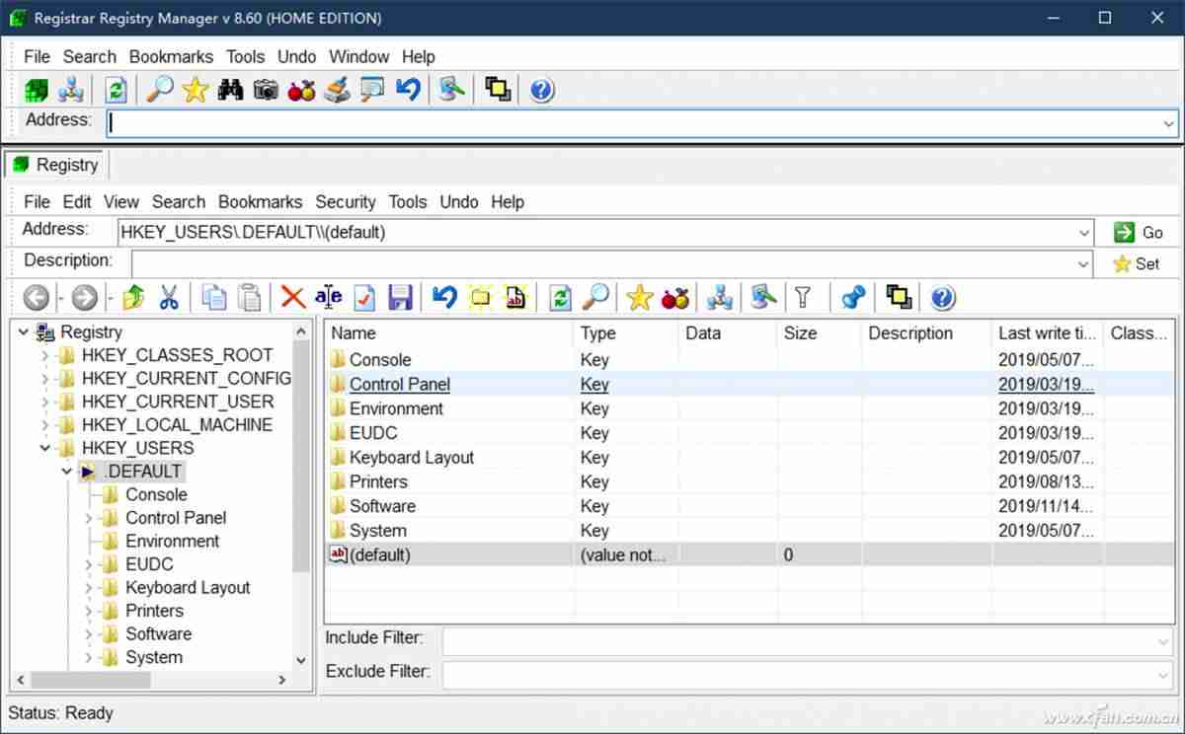Click the camera snapshot icon
Image resolution: width=1185 pixels, height=734 pixels.
click(x=266, y=91)
